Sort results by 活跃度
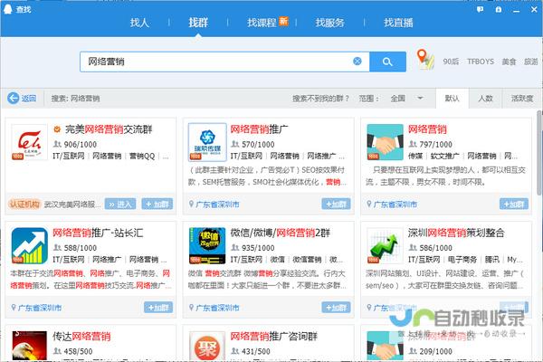The width and height of the screenshot is (543, 362). [x=522, y=99]
